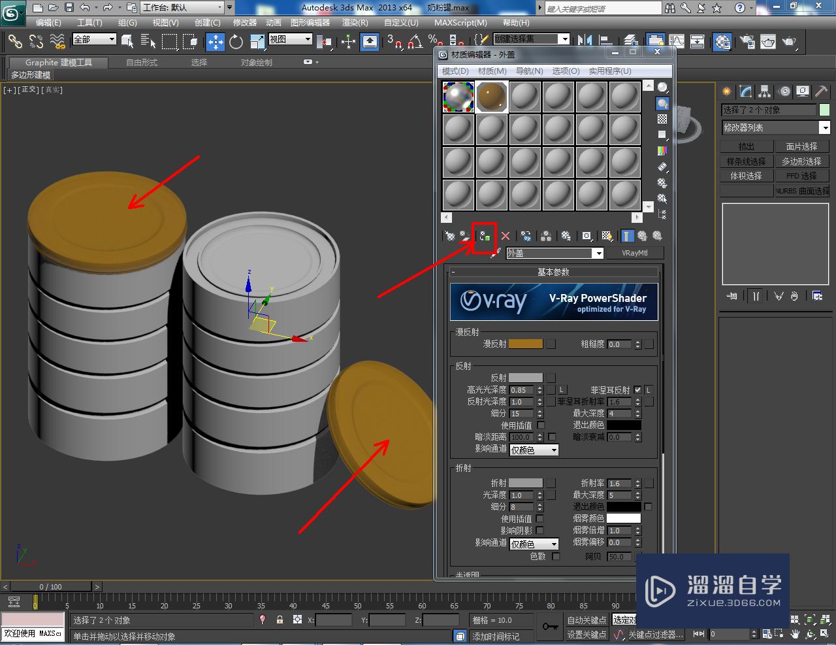Image resolution: width=836 pixels, height=645 pixels.
Task: Open the MAXScript(M) menu
Action: [x=460, y=22]
